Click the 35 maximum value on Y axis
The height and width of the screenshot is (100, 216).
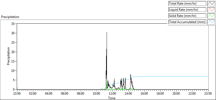tap(13, 24)
